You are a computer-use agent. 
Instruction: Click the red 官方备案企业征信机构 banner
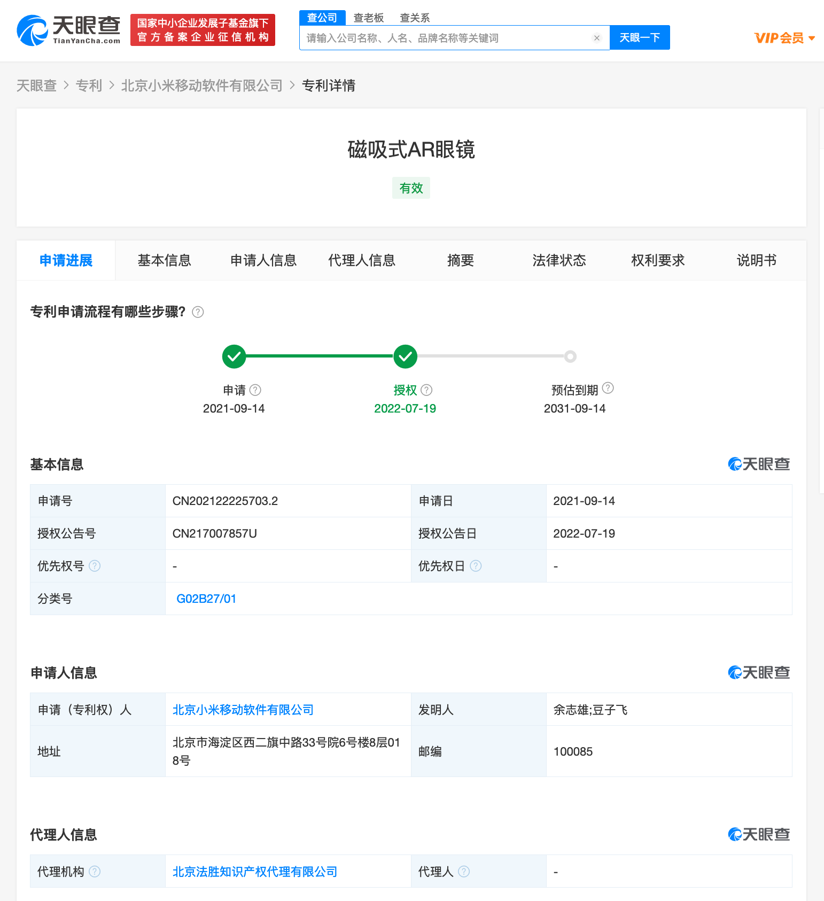(x=203, y=30)
